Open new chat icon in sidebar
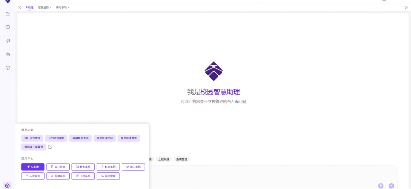411x189 pixels. (x=8, y=27)
